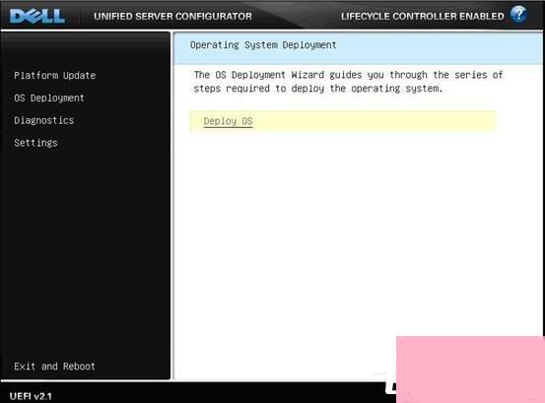Image resolution: width=545 pixels, height=403 pixels.
Task: Click Exit and Reboot
Action: coord(54,367)
